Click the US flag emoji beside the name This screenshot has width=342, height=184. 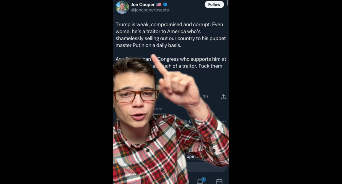(159, 4)
